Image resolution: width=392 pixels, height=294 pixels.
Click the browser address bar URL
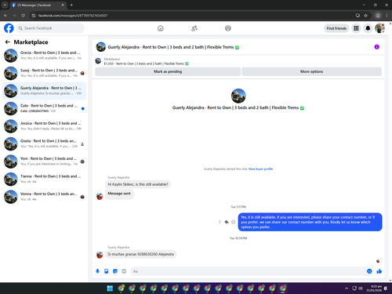pos(73,16)
